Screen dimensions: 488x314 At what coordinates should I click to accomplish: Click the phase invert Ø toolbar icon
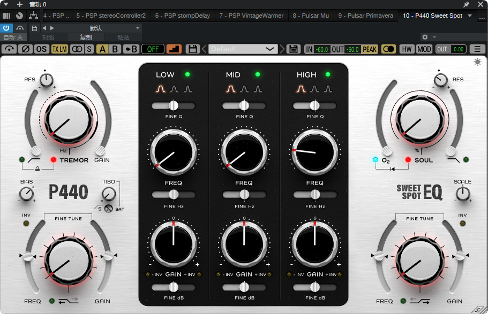(25, 49)
